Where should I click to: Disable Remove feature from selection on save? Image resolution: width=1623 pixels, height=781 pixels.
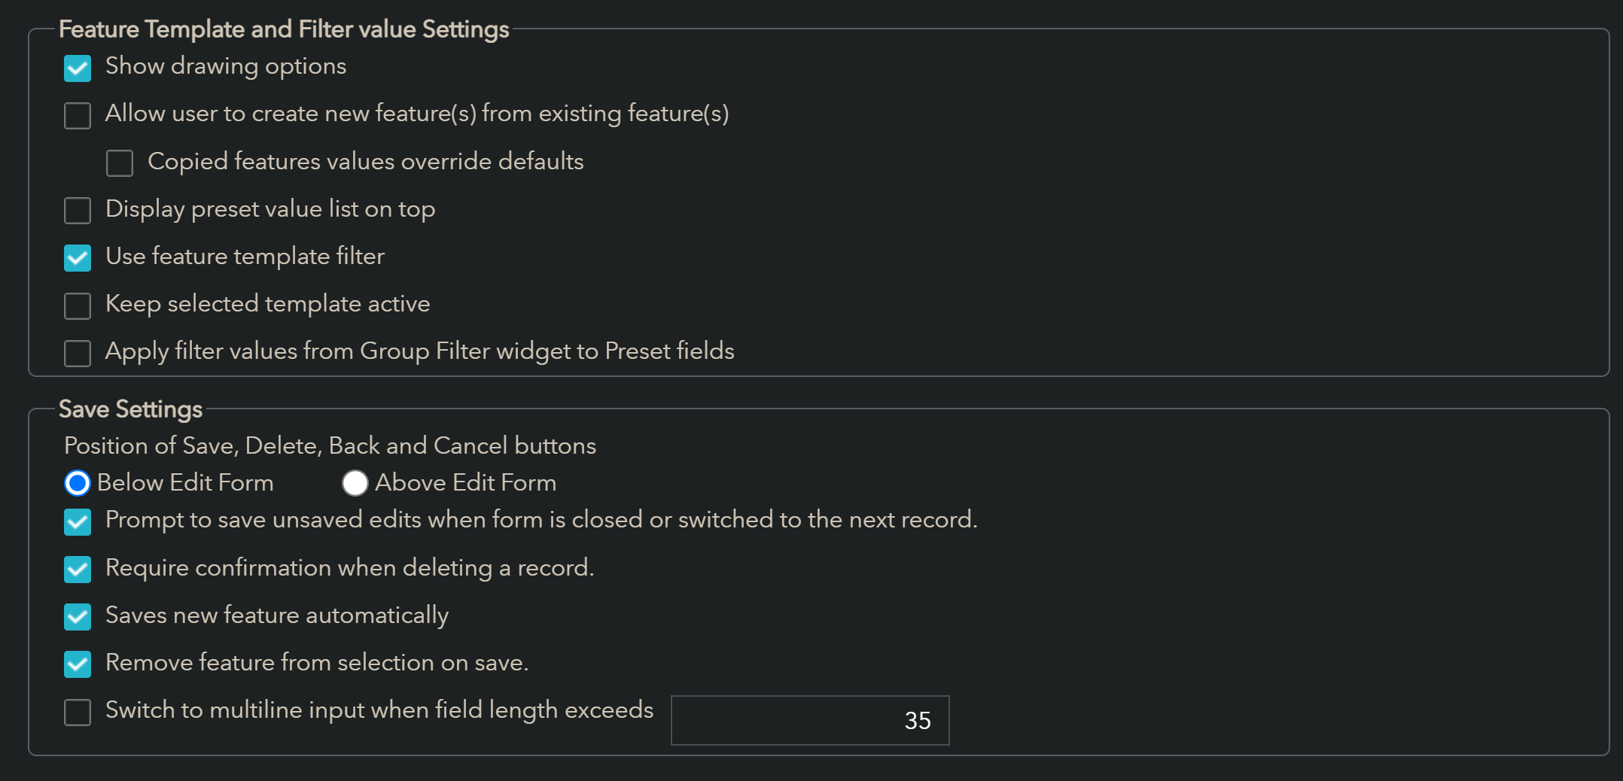coord(78,664)
